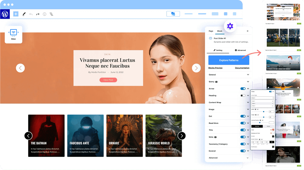Click the author link By Morbi Porttitor

[97, 72]
